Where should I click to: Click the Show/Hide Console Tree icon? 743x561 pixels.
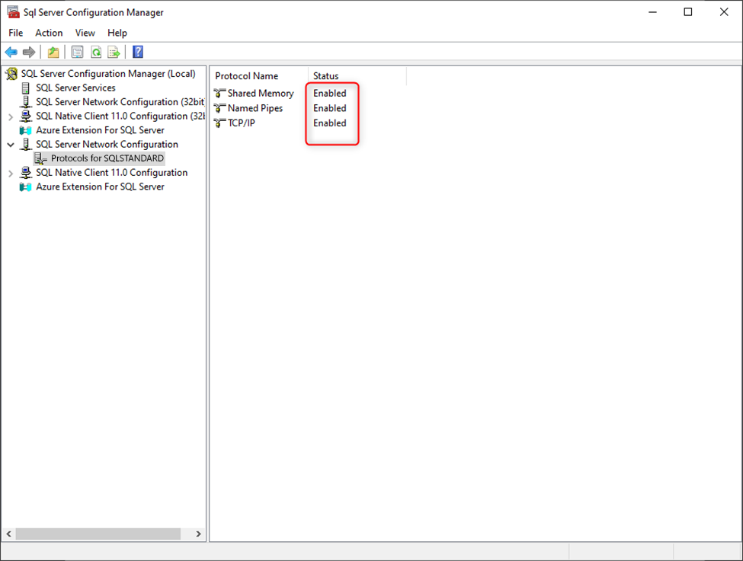pos(77,53)
